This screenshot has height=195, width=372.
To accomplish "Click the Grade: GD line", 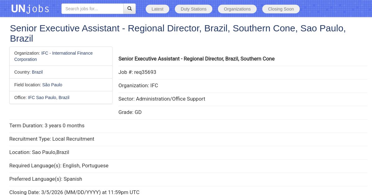I will [130, 112].
